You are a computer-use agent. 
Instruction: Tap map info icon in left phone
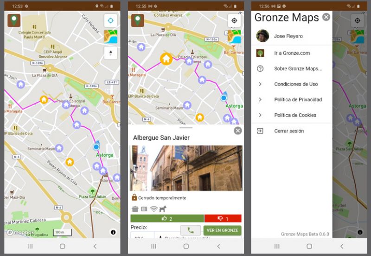pos(113,232)
